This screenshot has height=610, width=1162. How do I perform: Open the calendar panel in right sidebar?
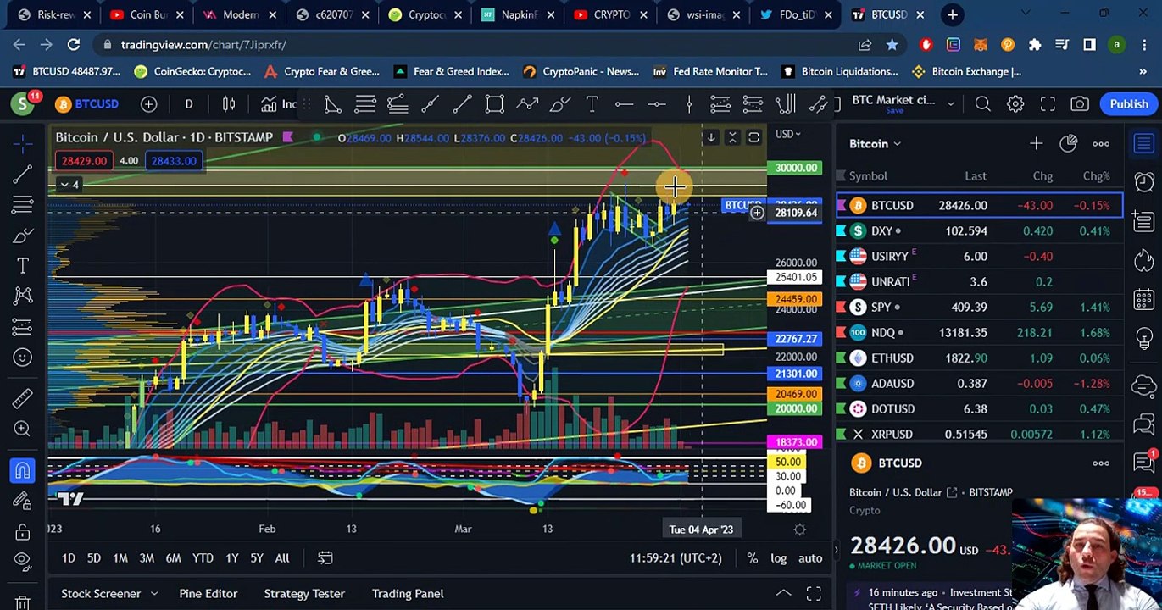click(1144, 299)
